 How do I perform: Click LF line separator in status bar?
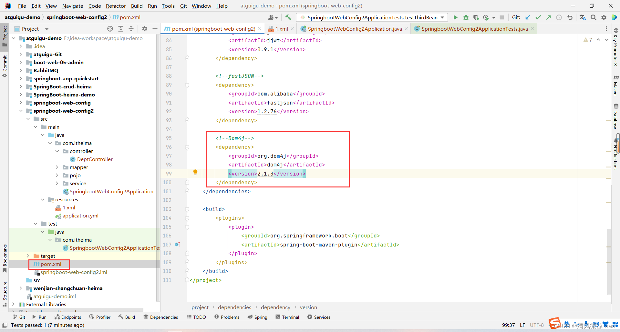click(522, 325)
